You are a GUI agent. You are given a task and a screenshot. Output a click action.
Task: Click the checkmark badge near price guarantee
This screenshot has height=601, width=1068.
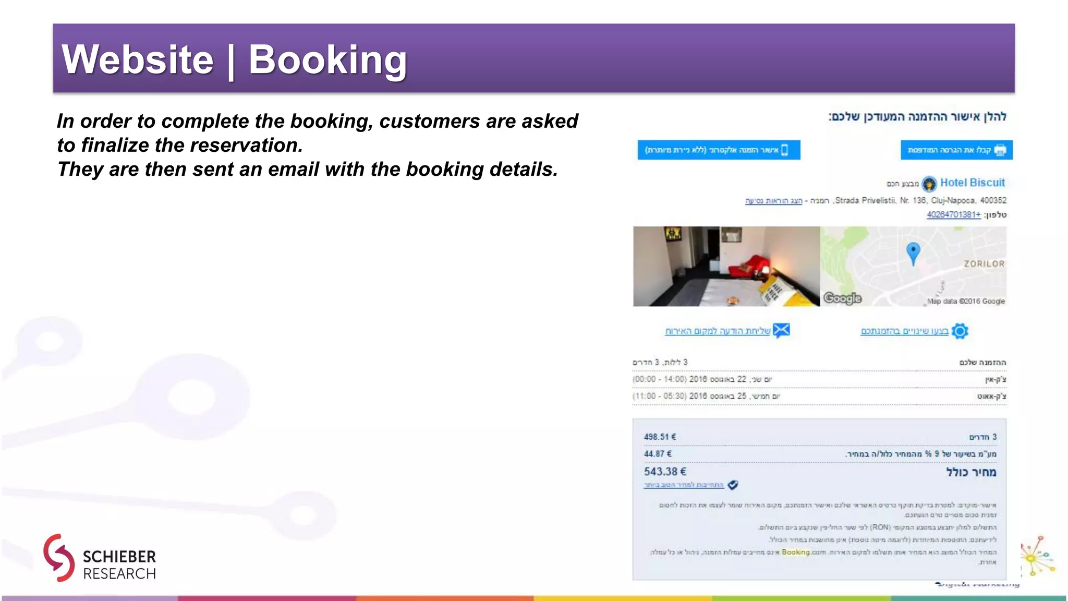[733, 485]
